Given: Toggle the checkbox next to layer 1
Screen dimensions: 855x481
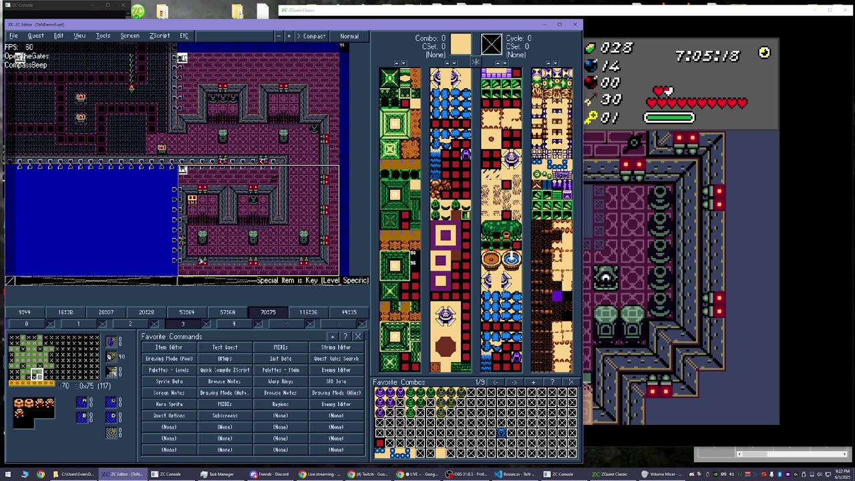Looking at the screenshot, I should (x=102, y=324).
